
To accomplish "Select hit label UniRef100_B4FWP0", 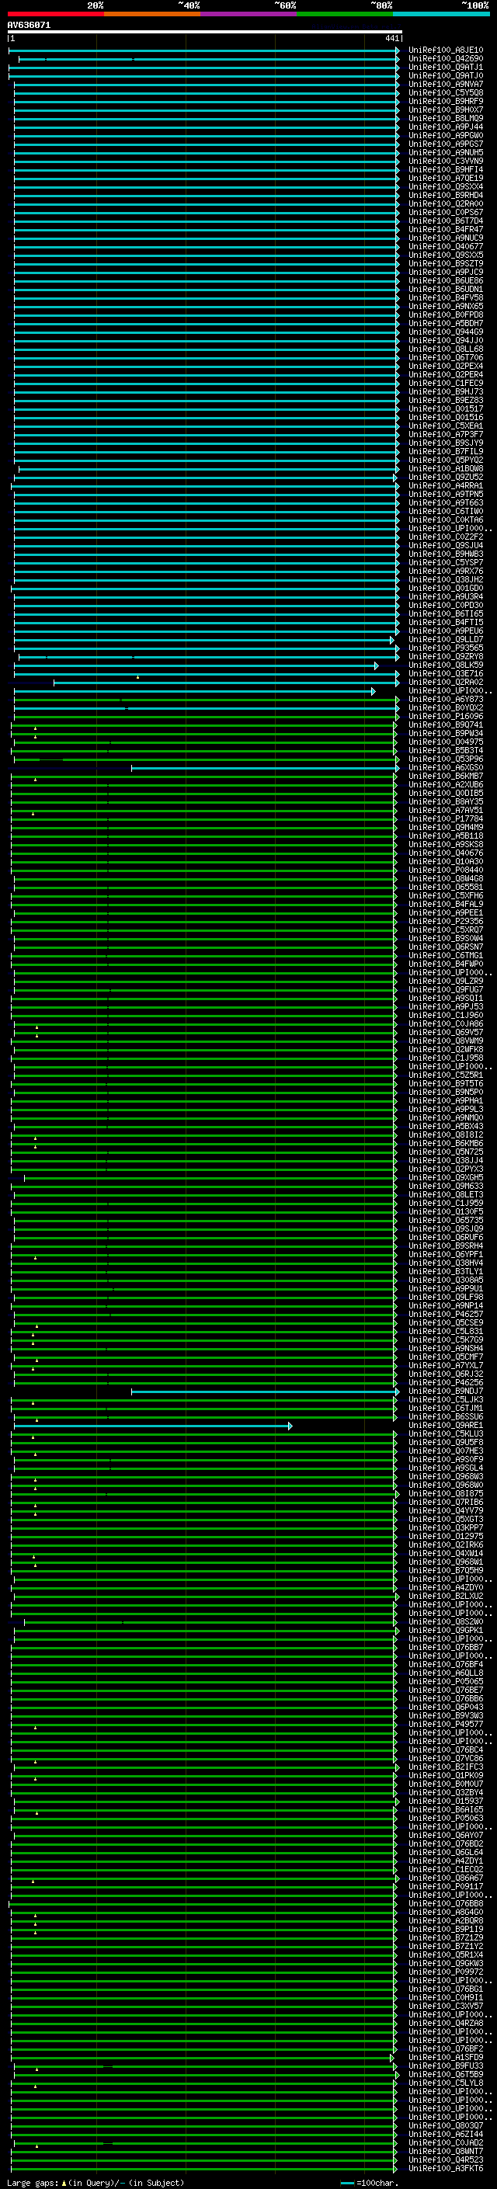I will (x=446, y=964).
